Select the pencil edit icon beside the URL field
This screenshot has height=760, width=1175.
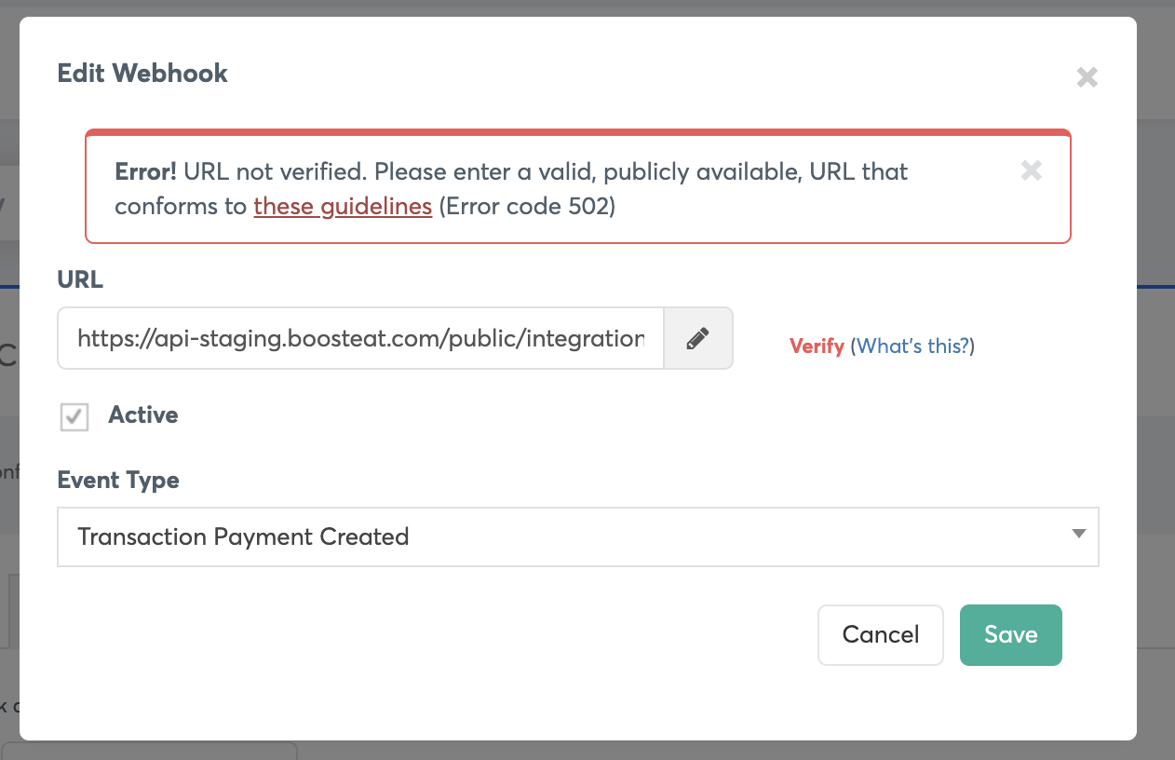(x=697, y=338)
